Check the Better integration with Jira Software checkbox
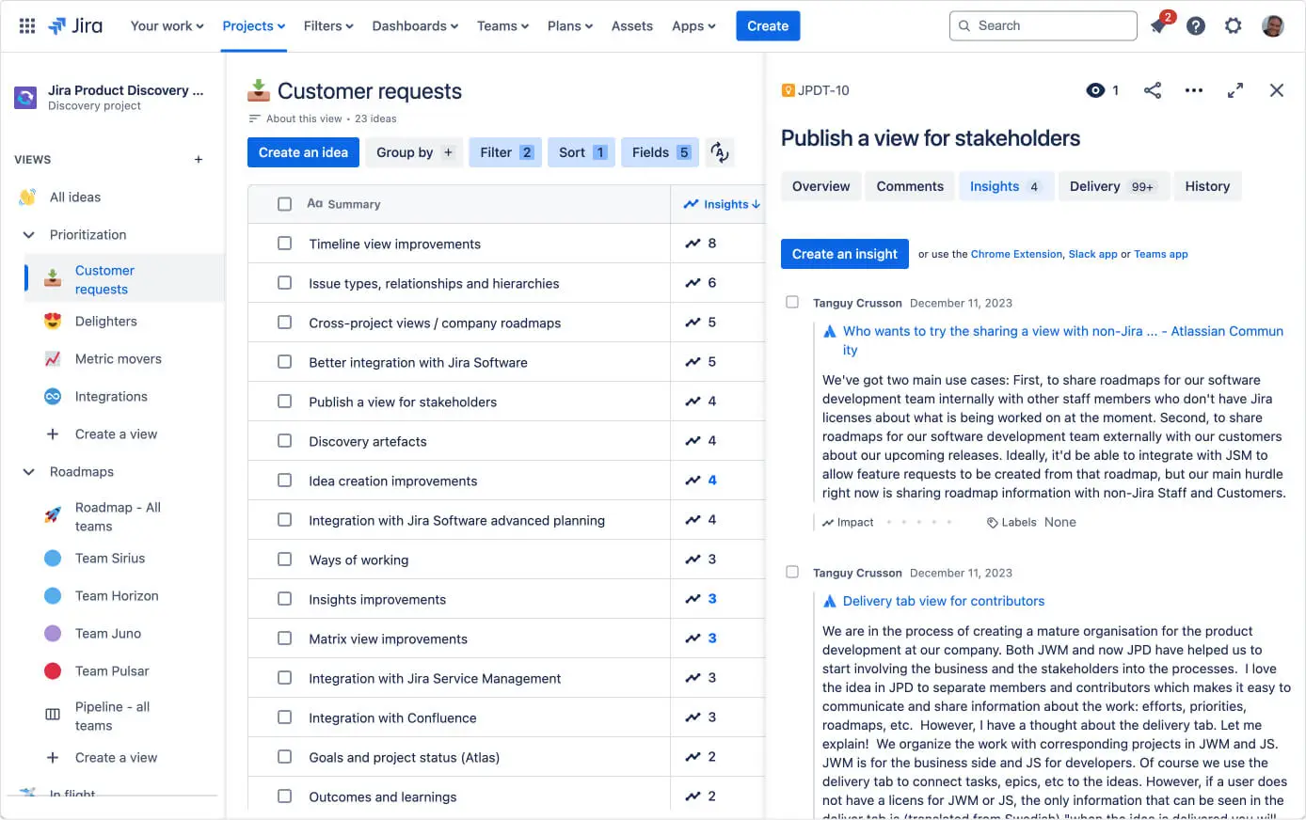1306x820 pixels. coord(284,362)
